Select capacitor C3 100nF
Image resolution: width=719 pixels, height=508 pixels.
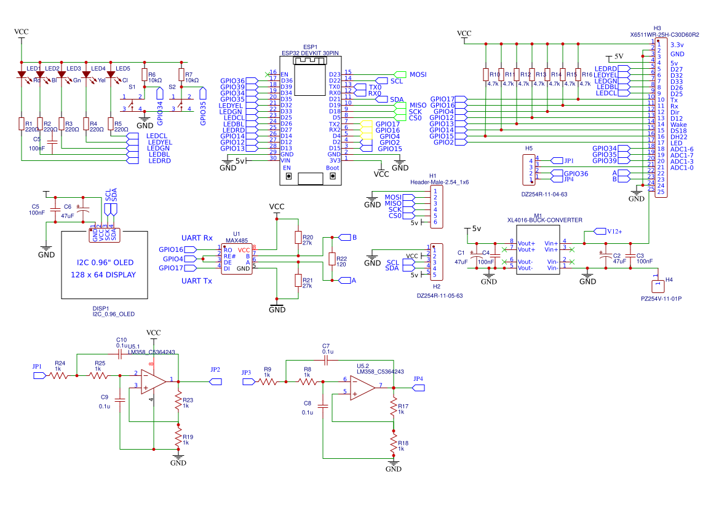[630, 256]
